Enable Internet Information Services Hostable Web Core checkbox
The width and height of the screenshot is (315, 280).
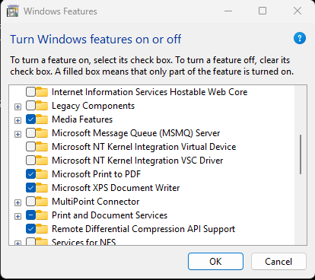(x=30, y=92)
